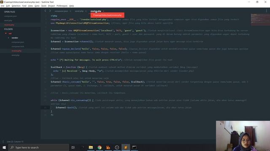Go to previous tab with left arrow
The height and width of the screenshot is (151, 270).
(x=45, y=11)
